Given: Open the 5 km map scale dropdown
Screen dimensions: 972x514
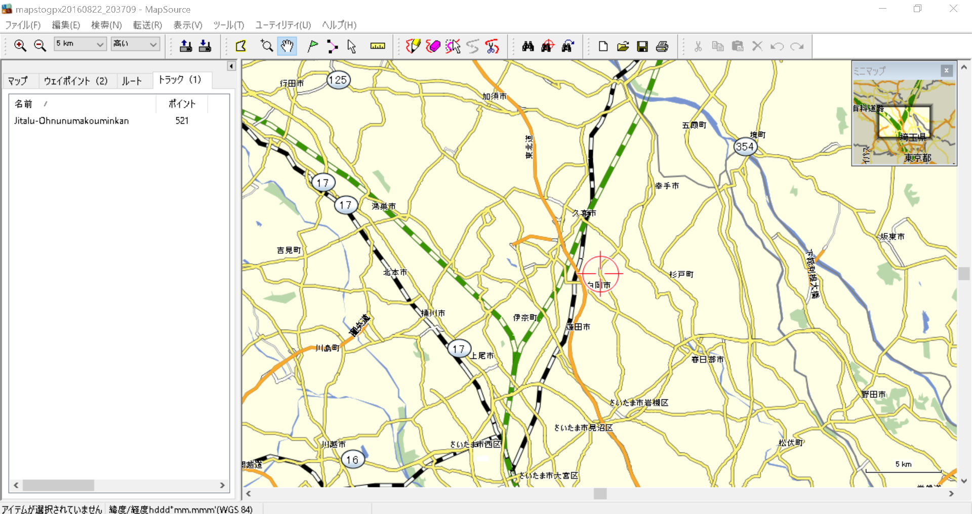Looking at the screenshot, I should 80,44.
